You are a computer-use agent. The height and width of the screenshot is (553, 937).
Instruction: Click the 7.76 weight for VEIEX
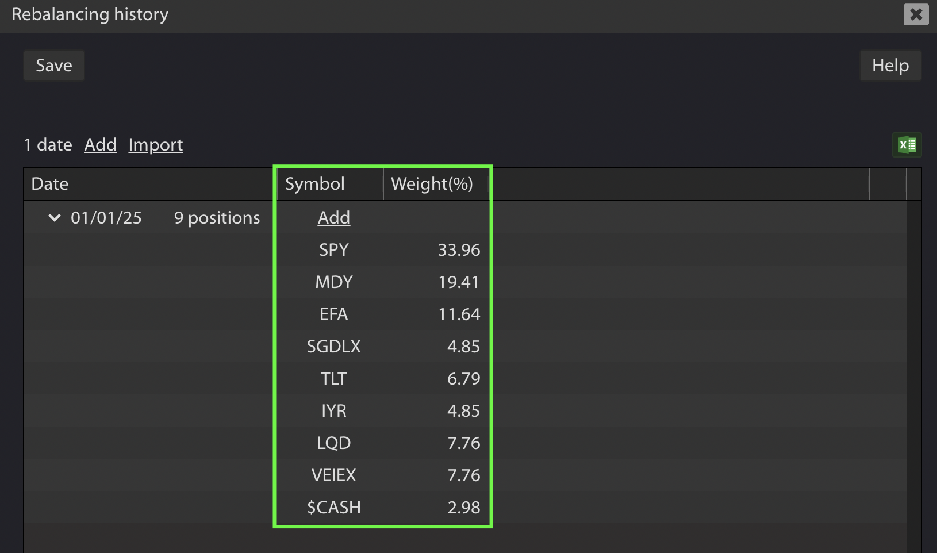tap(463, 475)
